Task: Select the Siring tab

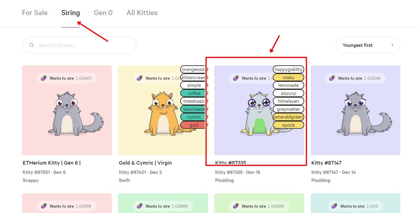Action: point(70,13)
